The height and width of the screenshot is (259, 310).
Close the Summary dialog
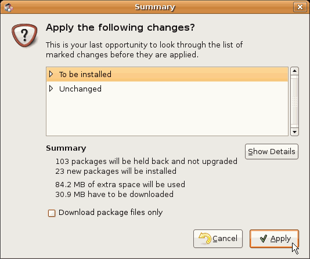click(300, 8)
